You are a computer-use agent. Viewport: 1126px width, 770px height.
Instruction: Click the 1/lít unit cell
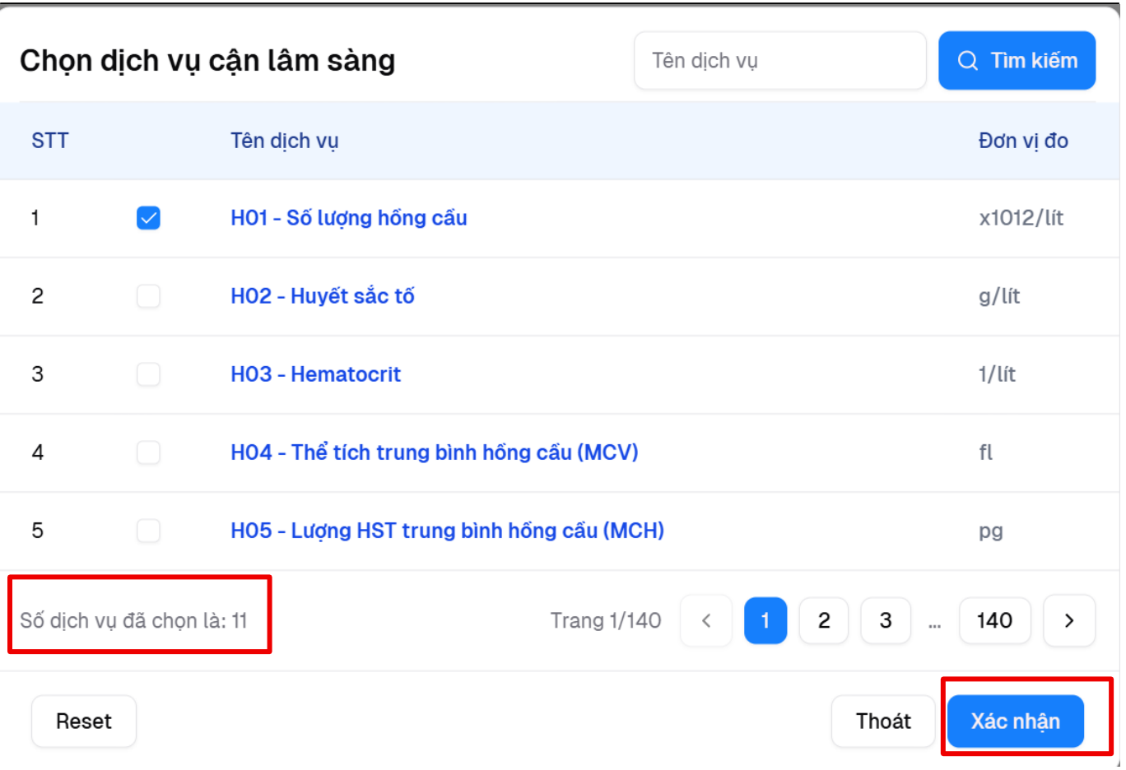[997, 374]
